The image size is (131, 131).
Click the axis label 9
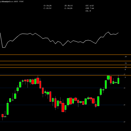[x=125, y=70]
